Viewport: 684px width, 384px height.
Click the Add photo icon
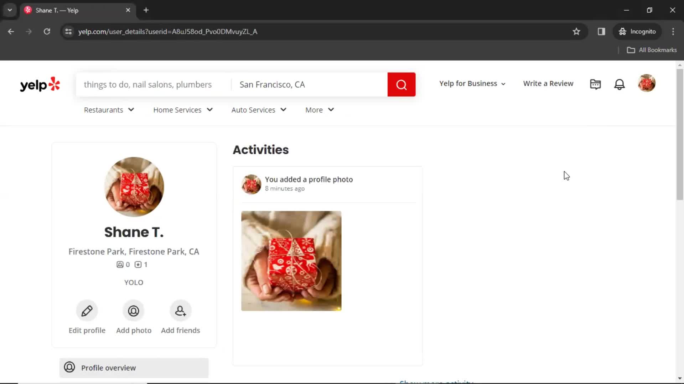[134, 311]
